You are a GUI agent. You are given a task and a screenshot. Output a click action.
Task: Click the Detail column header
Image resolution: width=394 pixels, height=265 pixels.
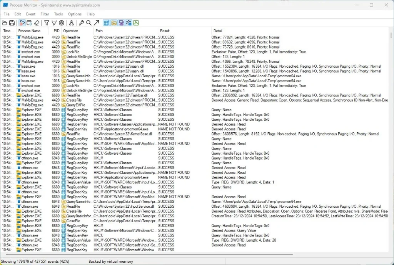[x=301, y=31]
